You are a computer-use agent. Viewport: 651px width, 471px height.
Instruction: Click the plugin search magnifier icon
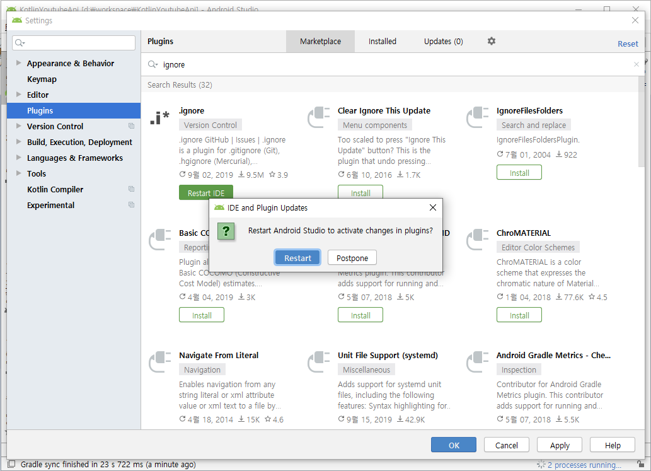point(153,64)
